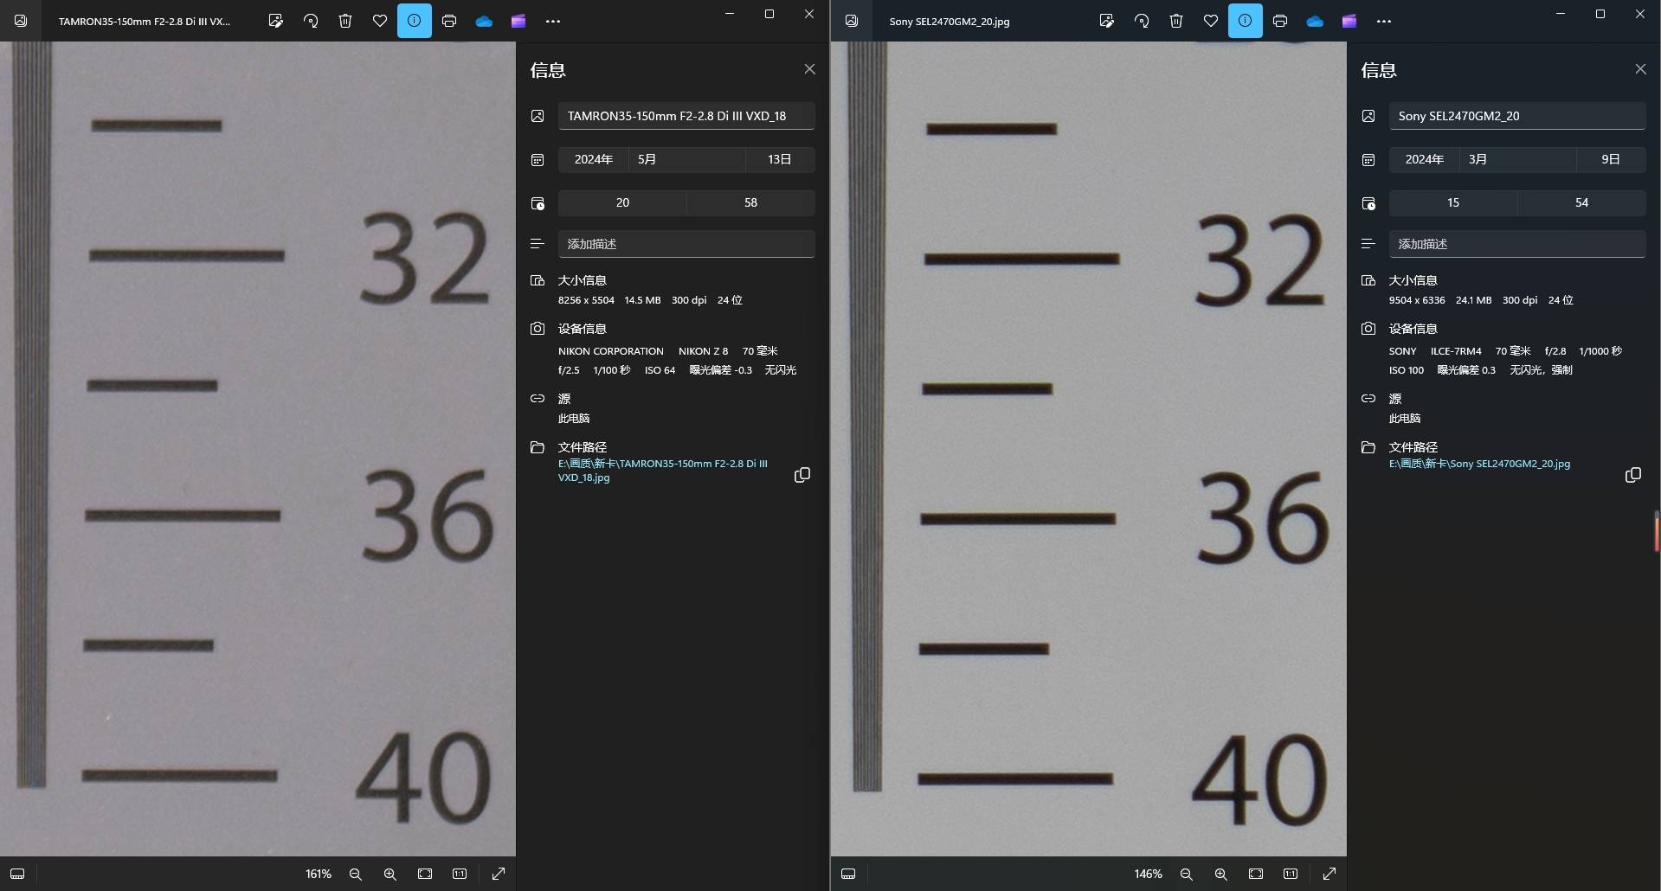The width and height of the screenshot is (1661, 891).
Task: Open See more menu in left window
Action: pos(553,21)
